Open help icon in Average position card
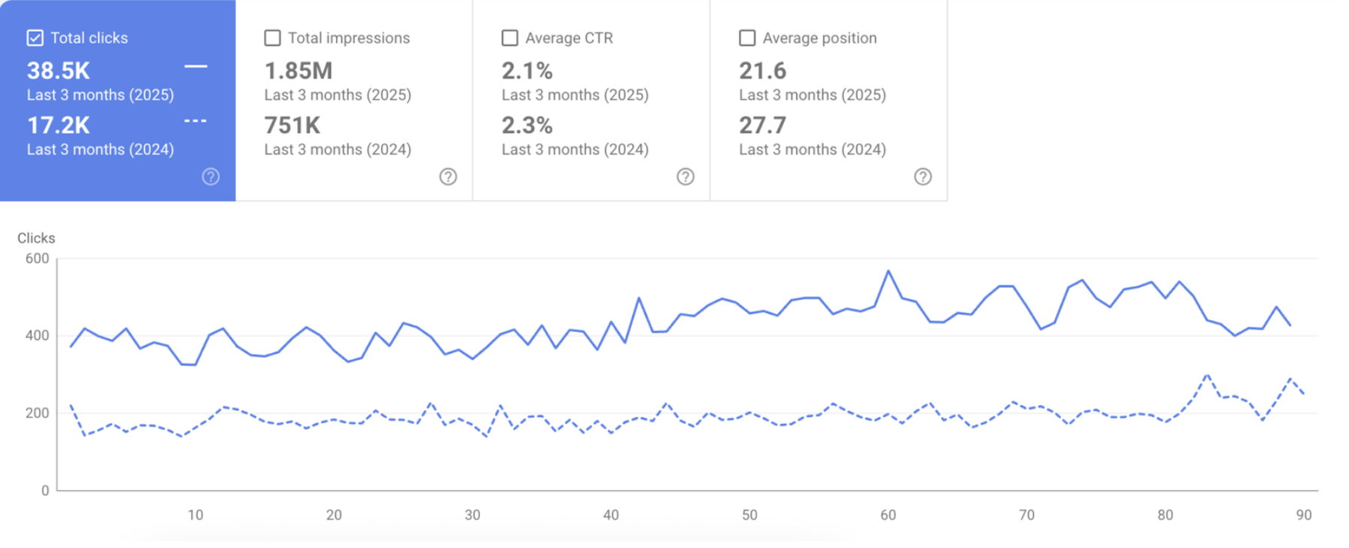Viewport: 1349px width, 548px height. pos(923,176)
